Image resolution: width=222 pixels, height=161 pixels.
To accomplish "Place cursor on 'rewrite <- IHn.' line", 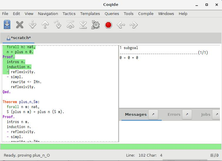I will click(26, 82).
